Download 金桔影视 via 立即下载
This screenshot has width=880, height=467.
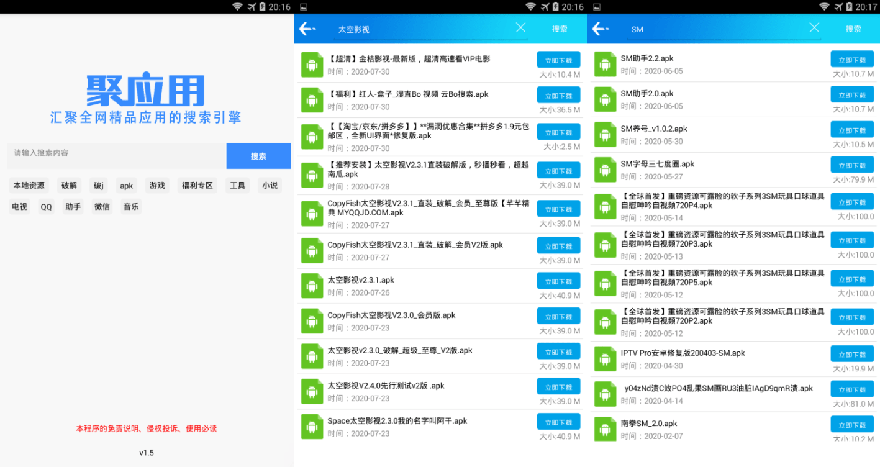558,59
